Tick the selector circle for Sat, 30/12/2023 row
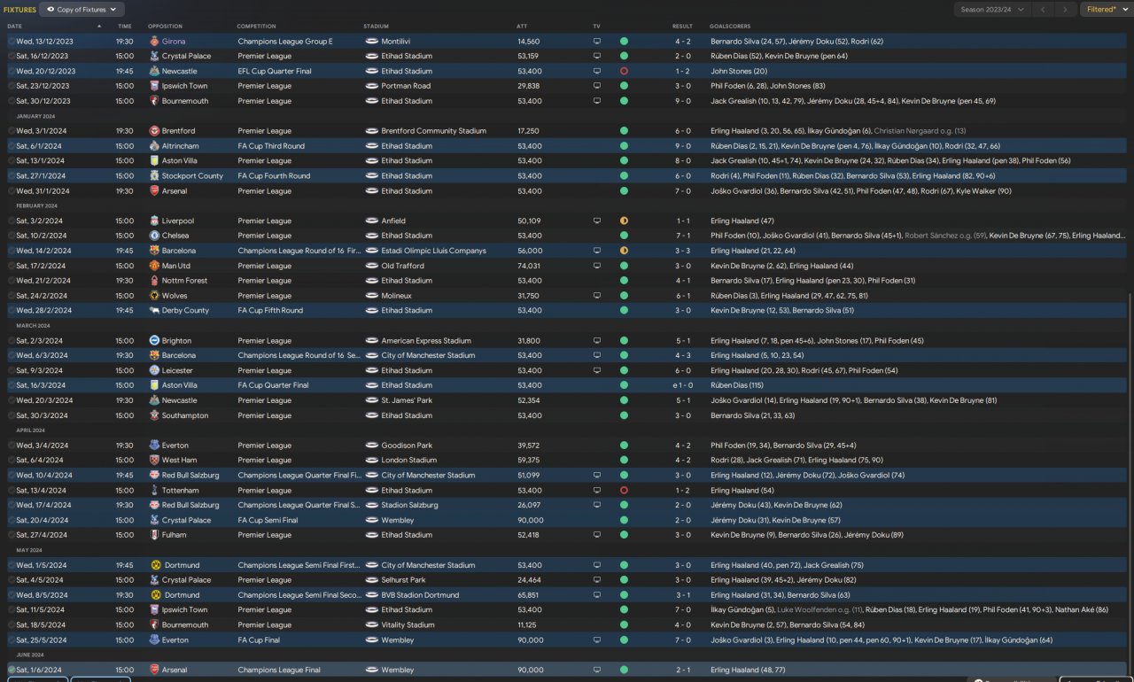The image size is (1134, 682). coord(12,101)
